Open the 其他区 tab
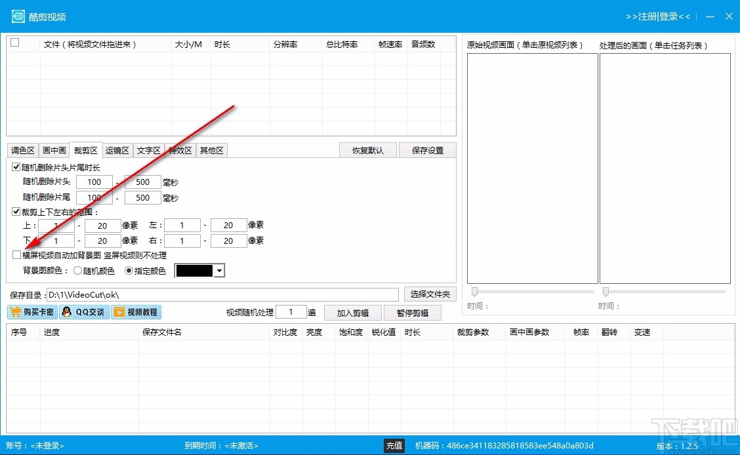The image size is (740, 455). click(x=211, y=150)
